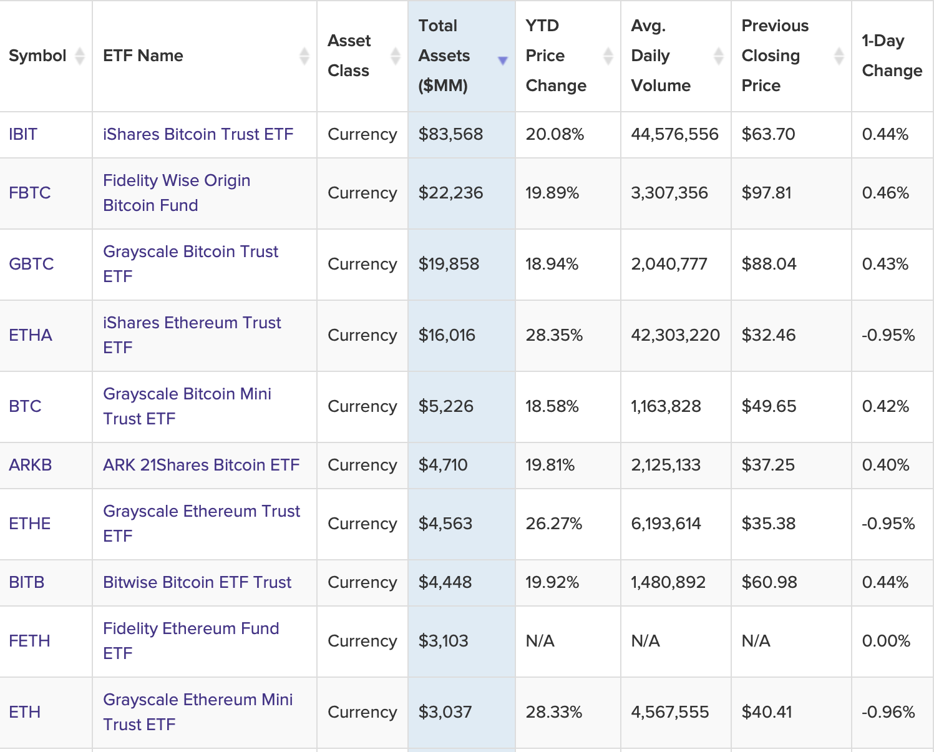Open iShares Bitcoin Trust ETF link
The height and width of the screenshot is (752, 934).
point(198,134)
